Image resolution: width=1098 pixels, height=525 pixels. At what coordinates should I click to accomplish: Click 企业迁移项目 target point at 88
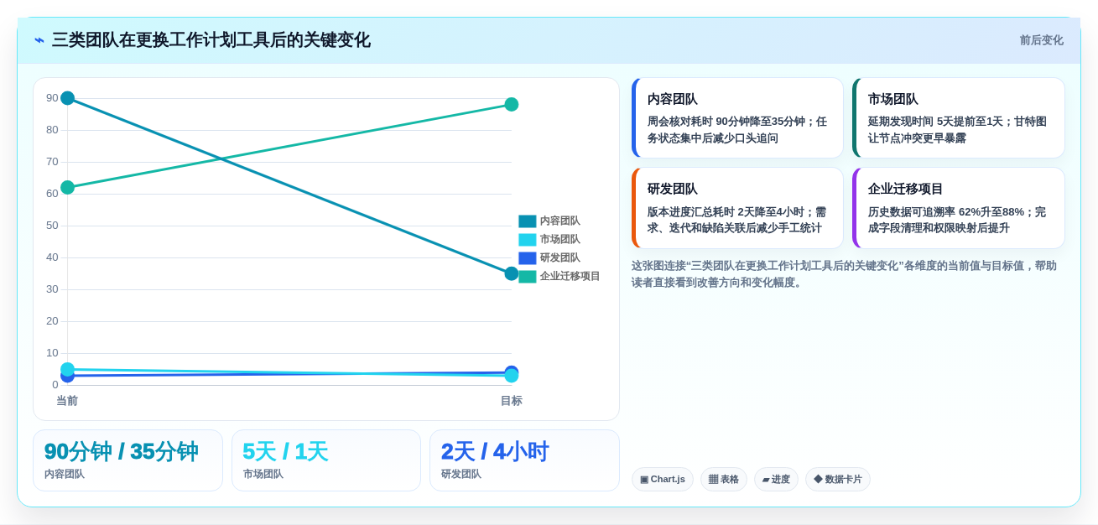click(x=512, y=104)
